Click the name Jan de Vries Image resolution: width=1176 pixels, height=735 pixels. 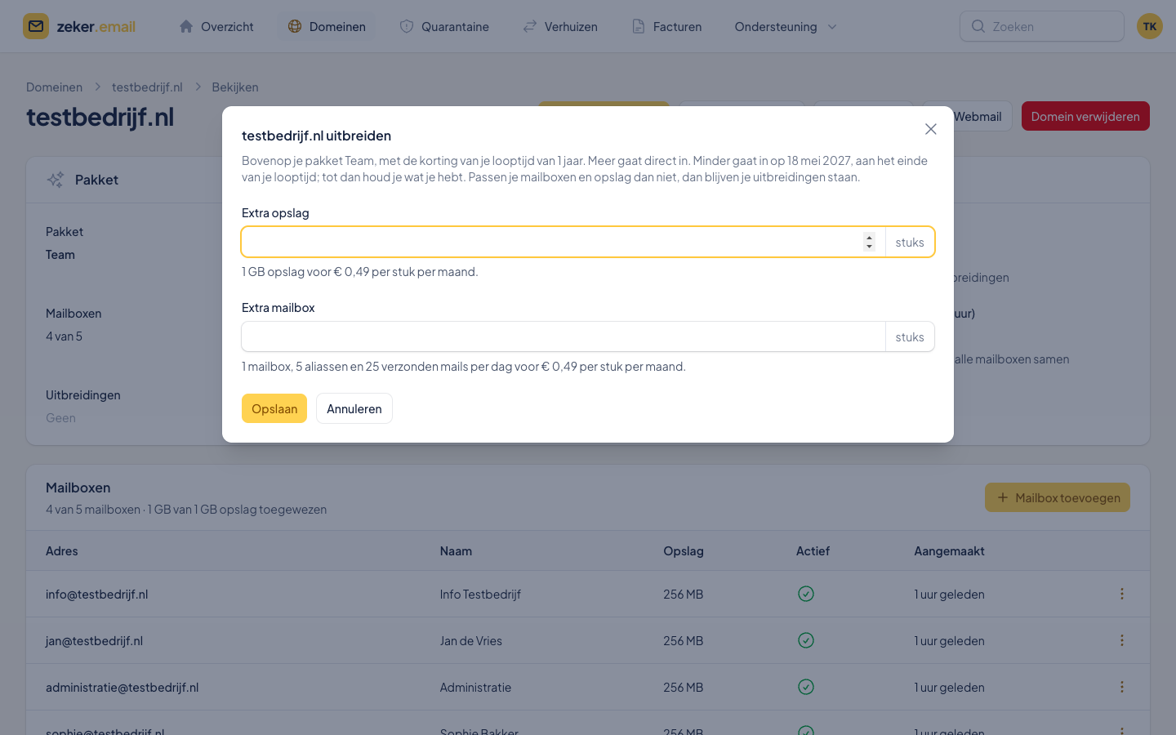pyautogui.click(x=471, y=641)
